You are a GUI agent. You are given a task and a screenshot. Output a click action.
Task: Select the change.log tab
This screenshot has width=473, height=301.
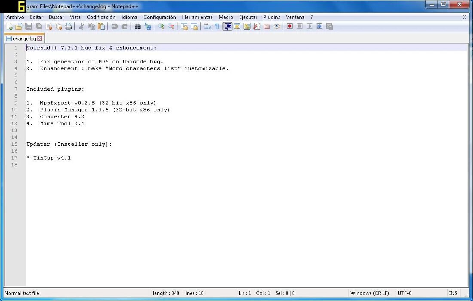24,39
